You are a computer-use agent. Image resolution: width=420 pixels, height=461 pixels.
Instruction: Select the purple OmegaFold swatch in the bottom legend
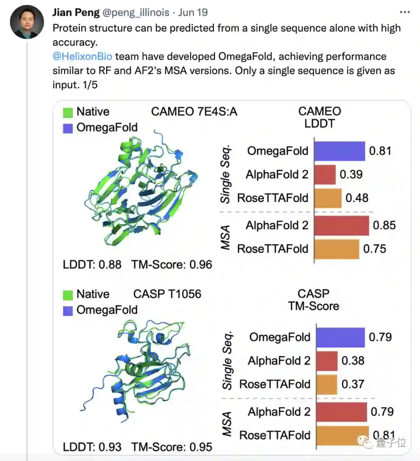[68, 311]
